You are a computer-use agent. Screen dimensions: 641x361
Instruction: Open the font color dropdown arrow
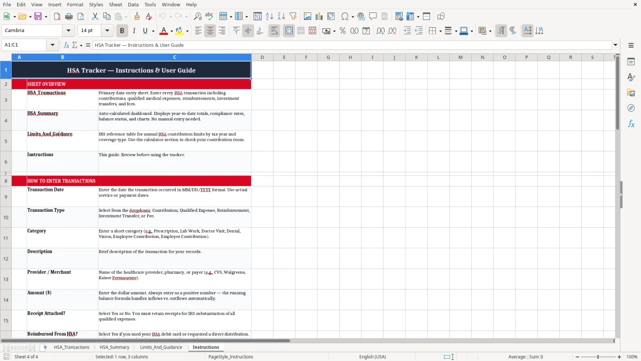pos(171,31)
